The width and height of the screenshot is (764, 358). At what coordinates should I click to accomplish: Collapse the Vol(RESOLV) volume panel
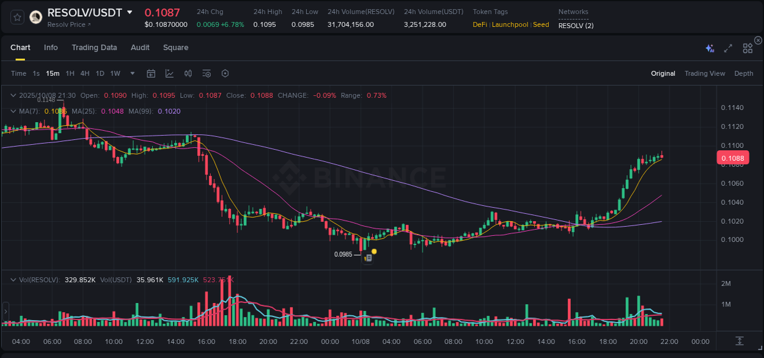(12, 279)
